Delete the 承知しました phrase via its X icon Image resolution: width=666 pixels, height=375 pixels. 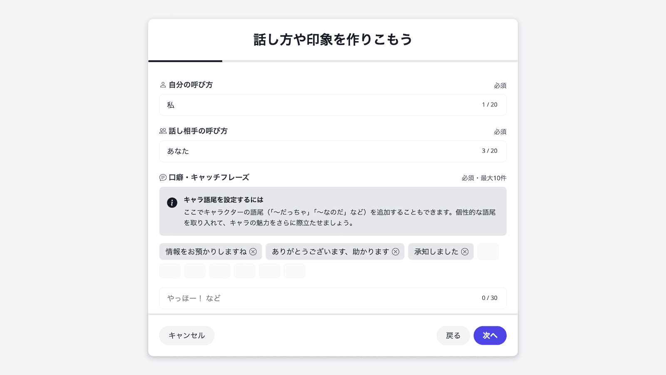pyautogui.click(x=465, y=252)
